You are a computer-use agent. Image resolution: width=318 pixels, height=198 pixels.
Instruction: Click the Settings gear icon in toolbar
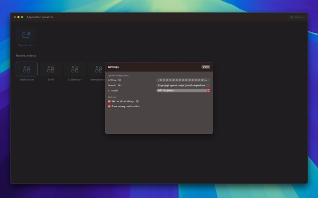[291, 17]
